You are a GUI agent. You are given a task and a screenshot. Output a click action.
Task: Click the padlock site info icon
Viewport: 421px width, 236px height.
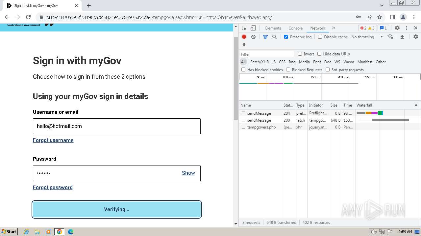point(41,17)
